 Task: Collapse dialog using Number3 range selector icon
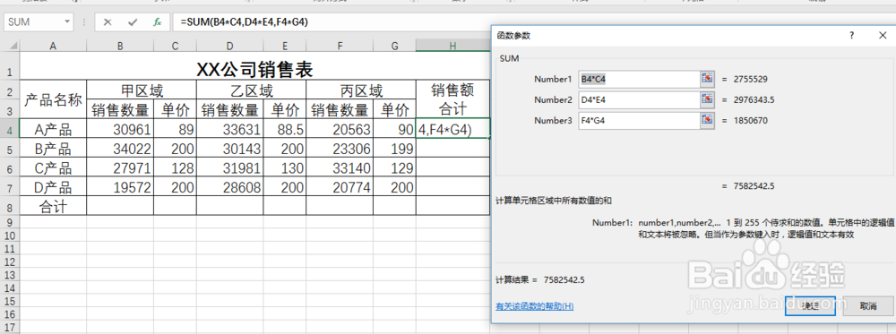point(708,121)
